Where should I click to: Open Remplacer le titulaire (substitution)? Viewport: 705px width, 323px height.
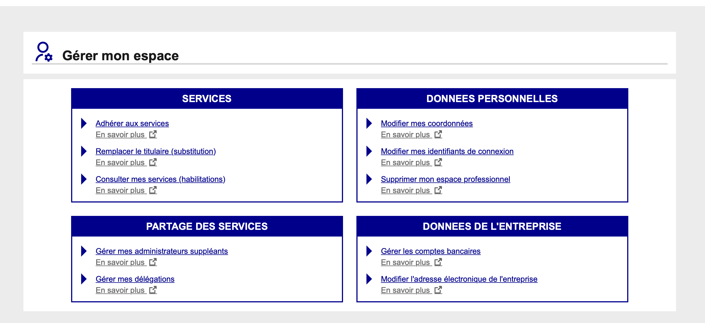[x=156, y=151]
